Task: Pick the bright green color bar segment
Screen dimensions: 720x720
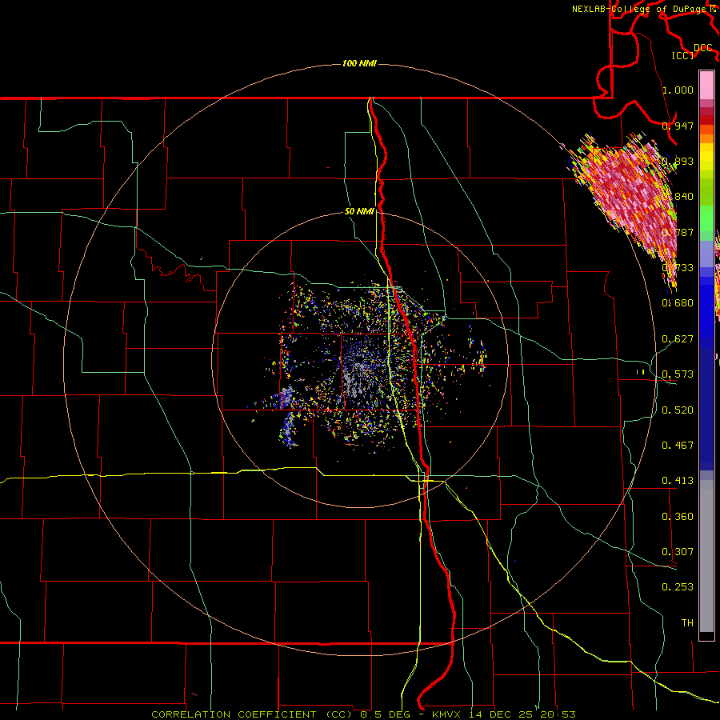Action: click(x=706, y=218)
